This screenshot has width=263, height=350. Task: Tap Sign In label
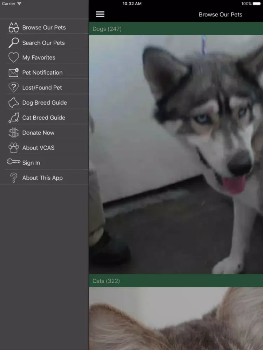point(31,163)
